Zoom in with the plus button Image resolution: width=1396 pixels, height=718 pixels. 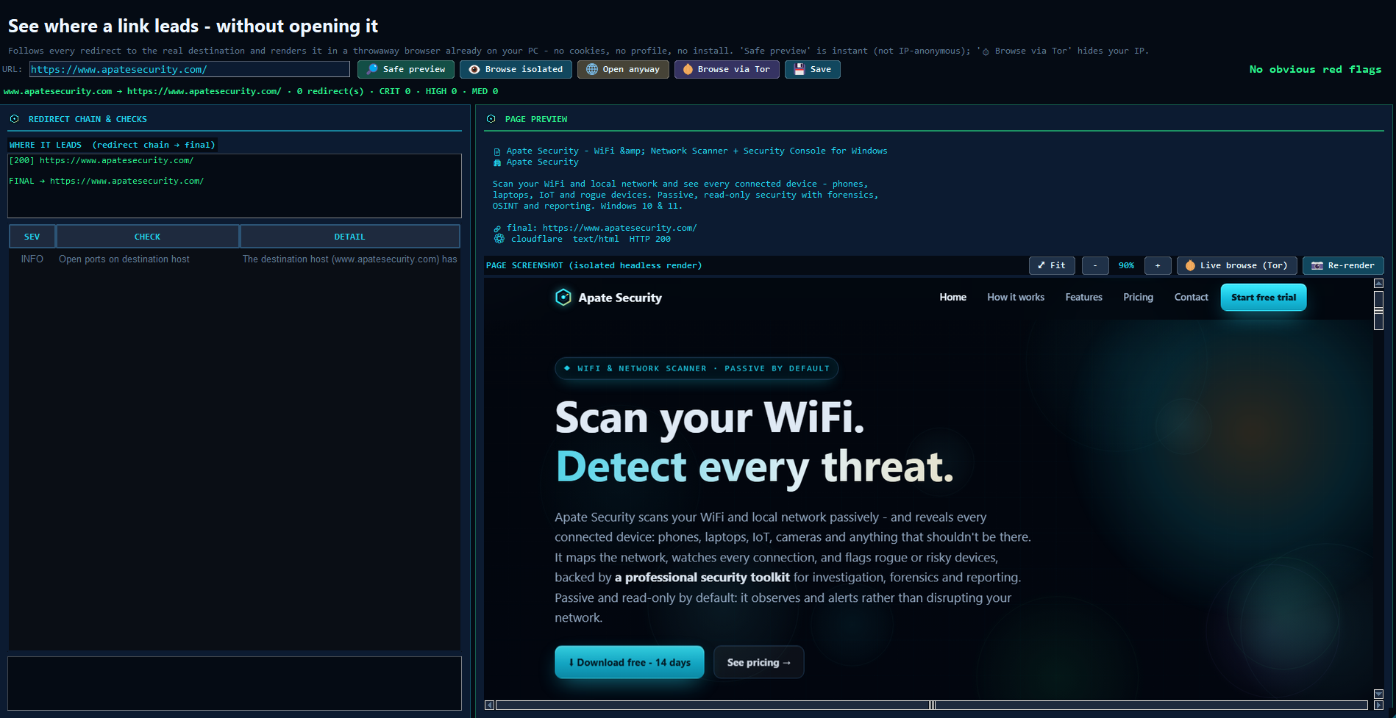click(1158, 265)
